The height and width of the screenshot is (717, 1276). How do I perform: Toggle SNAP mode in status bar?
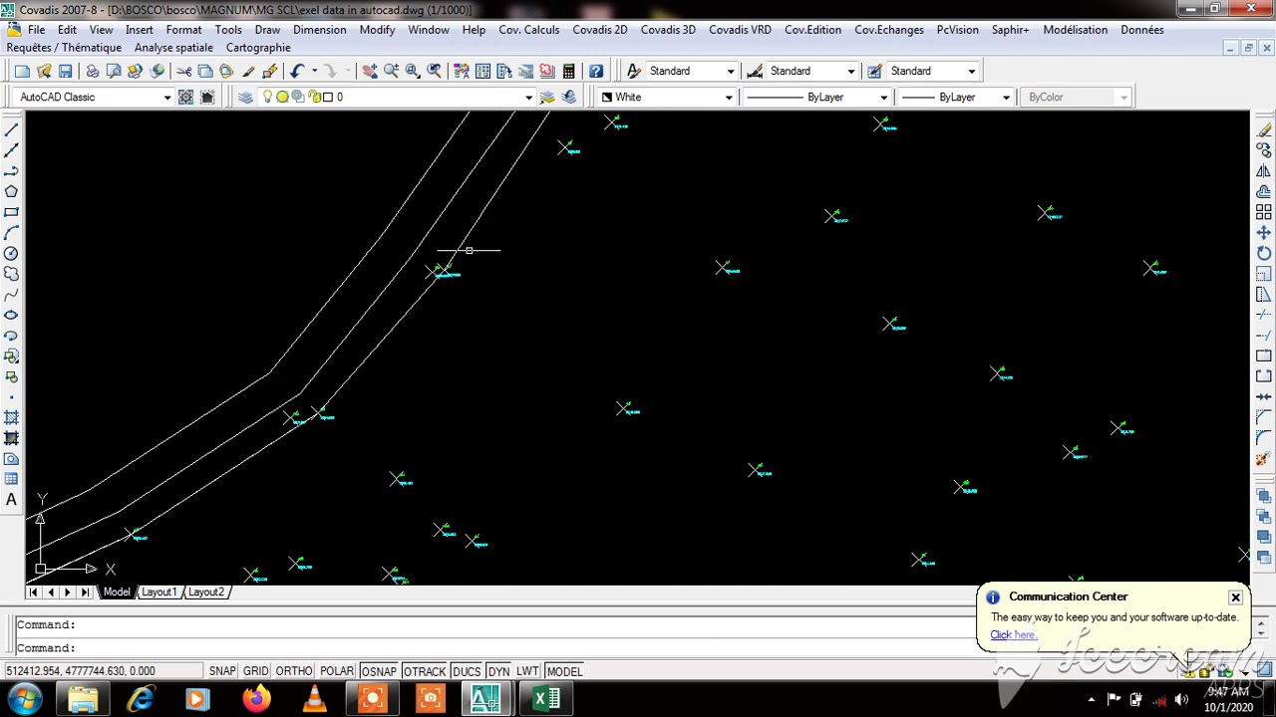point(222,671)
